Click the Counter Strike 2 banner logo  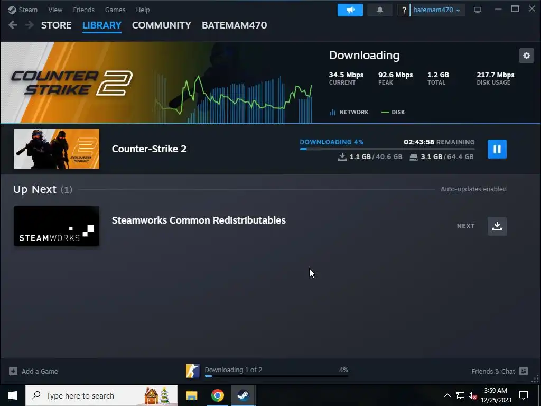coord(72,83)
